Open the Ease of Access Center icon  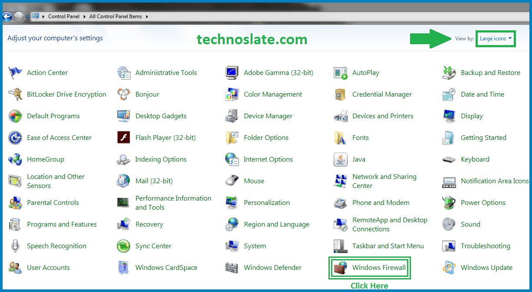point(15,138)
